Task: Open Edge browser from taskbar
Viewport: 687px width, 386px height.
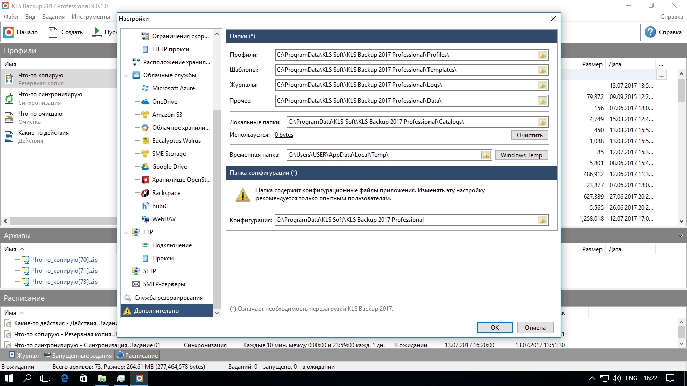Action: (64, 378)
